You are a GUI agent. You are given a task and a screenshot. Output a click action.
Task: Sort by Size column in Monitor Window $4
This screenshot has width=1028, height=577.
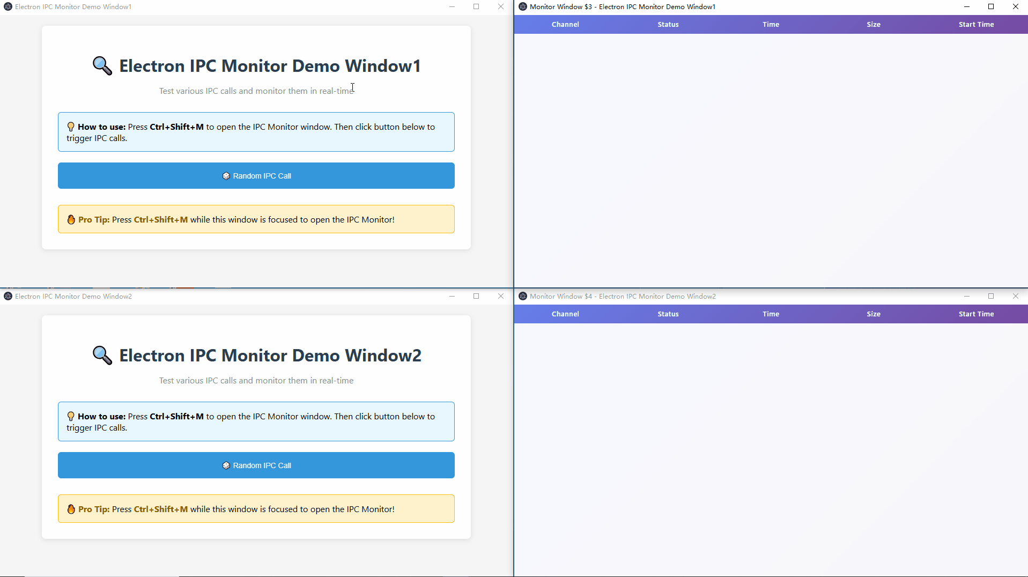coord(874,314)
